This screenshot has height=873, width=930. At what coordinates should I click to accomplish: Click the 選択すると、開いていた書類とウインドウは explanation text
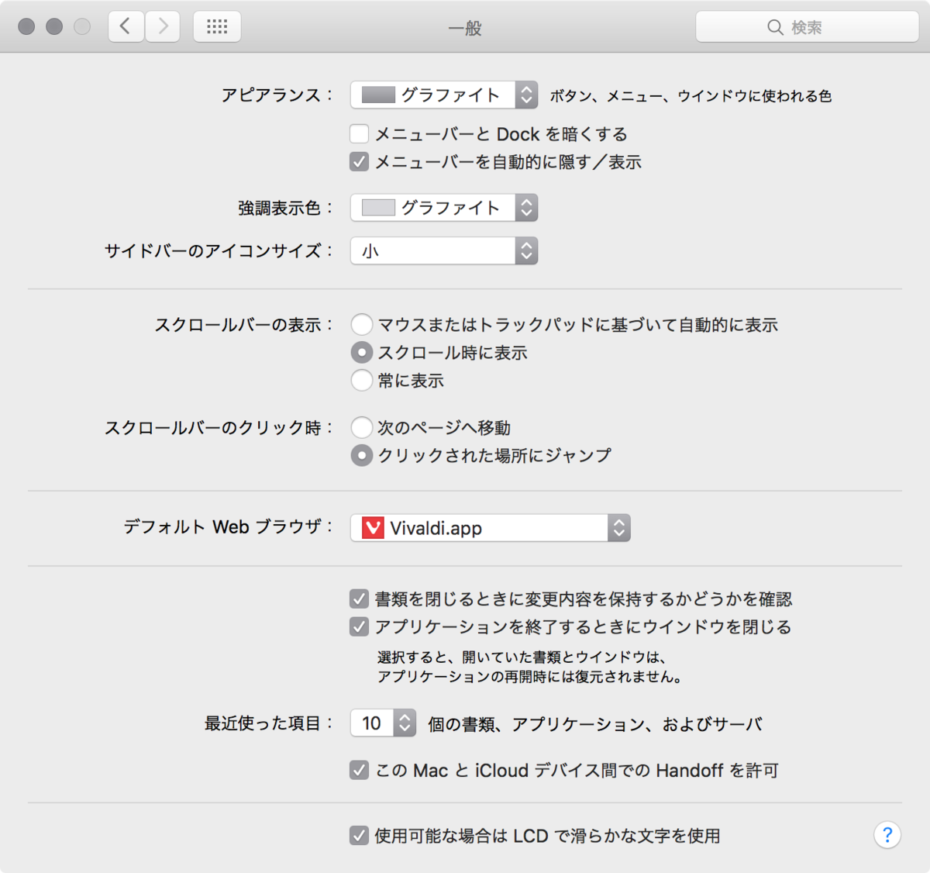click(522, 657)
